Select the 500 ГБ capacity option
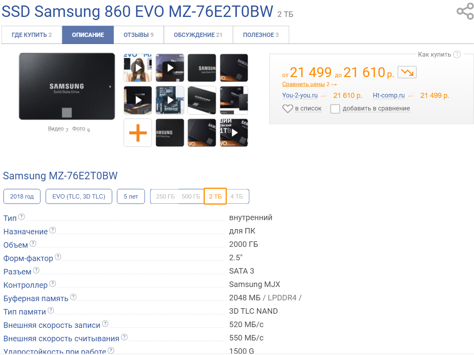Image resolution: width=474 pixels, height=355 pixels. 191,197
